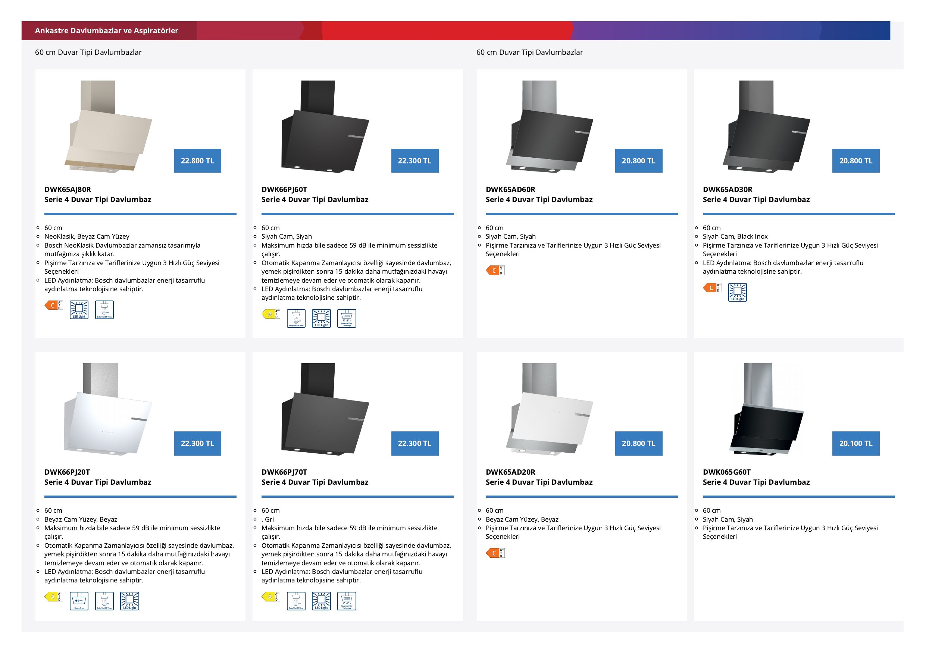926x654 pixels.
Task: Click the 20.100 TL price tag
Action: click(856, 444)
